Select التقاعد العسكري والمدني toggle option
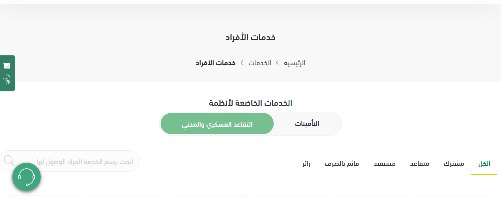Screen dimensions: 501x198 tap(217, 124)
